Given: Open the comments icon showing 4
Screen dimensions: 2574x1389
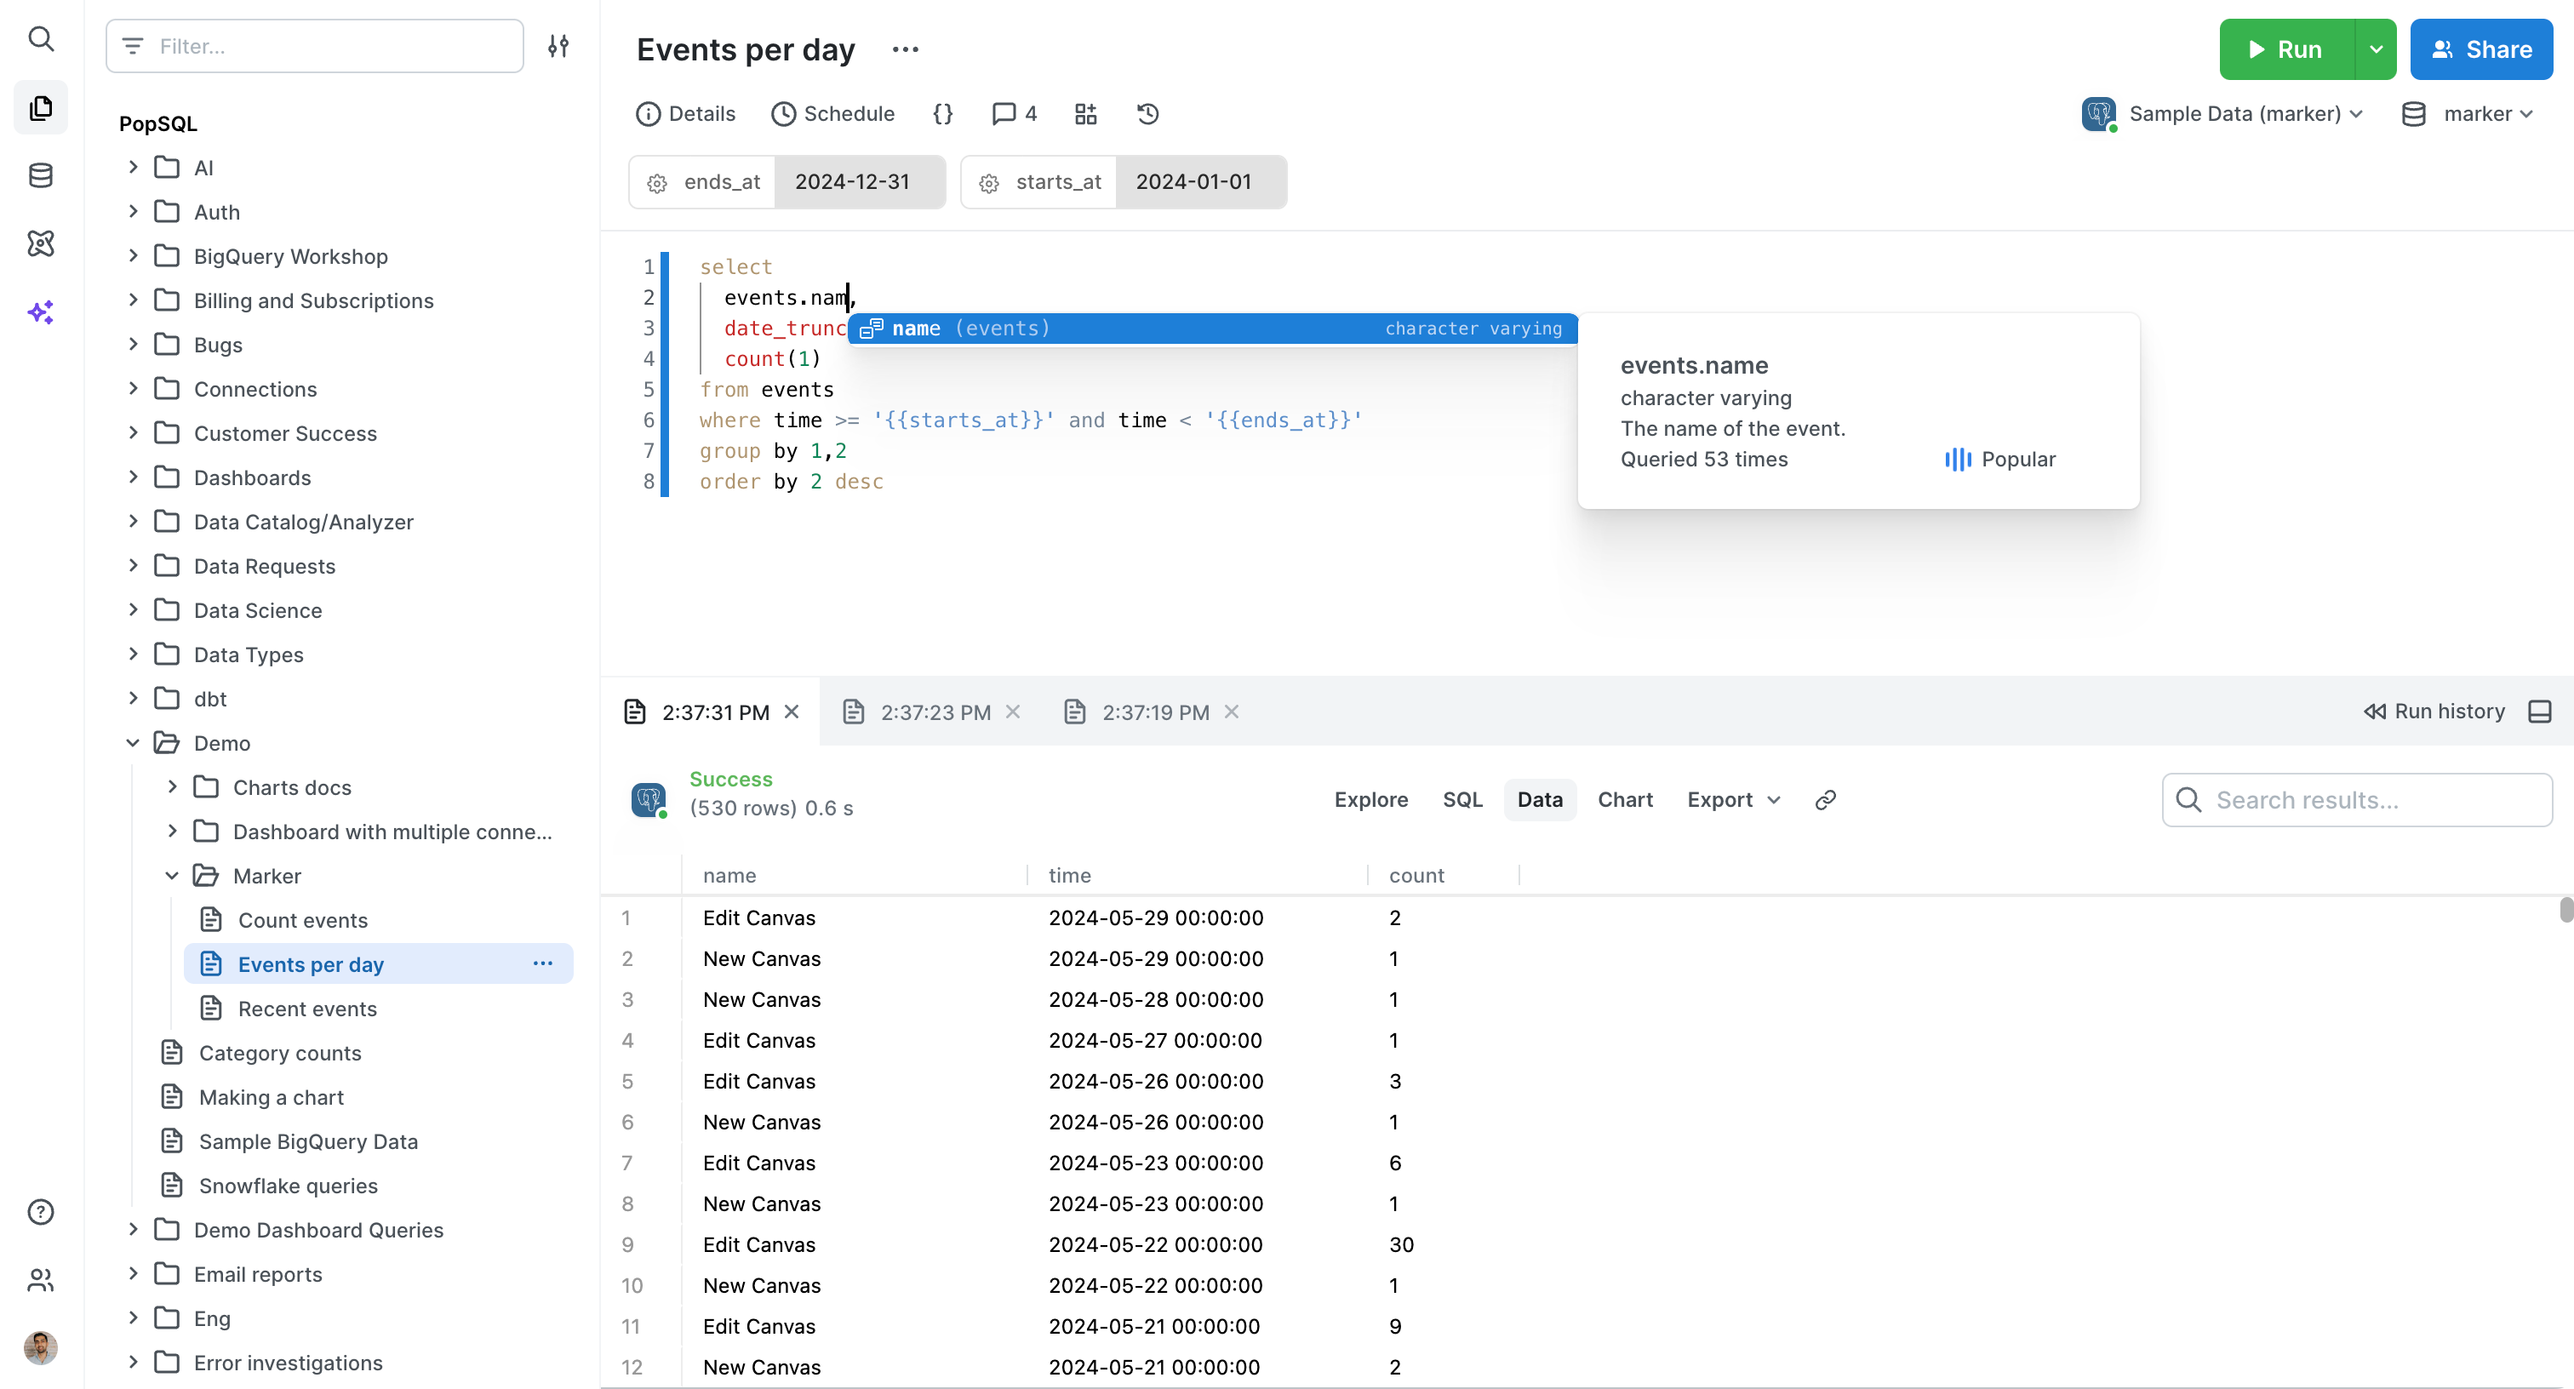Looking at the screenshot, I should click(x=1015, y=114).
